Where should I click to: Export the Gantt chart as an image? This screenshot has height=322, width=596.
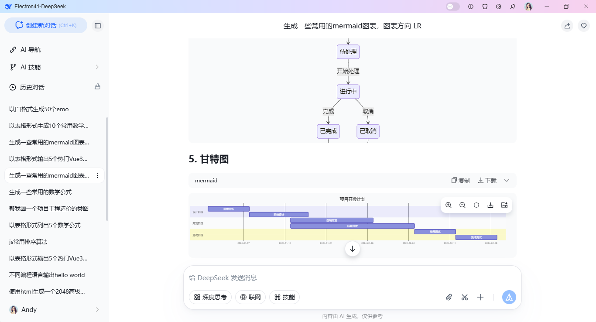click(504, 205)
